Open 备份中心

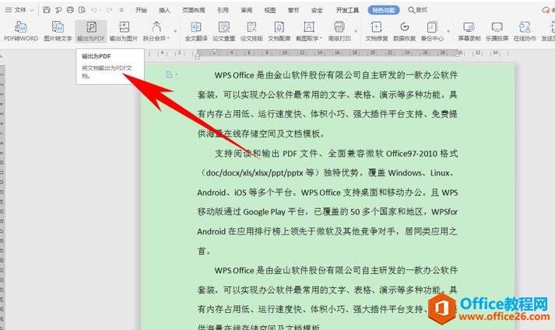[432, 31]
